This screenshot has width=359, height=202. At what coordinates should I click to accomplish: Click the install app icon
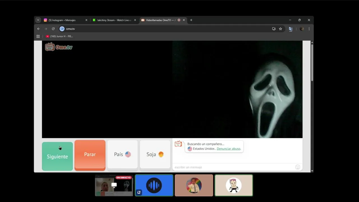pyautogui.click(x=274, y=29)
